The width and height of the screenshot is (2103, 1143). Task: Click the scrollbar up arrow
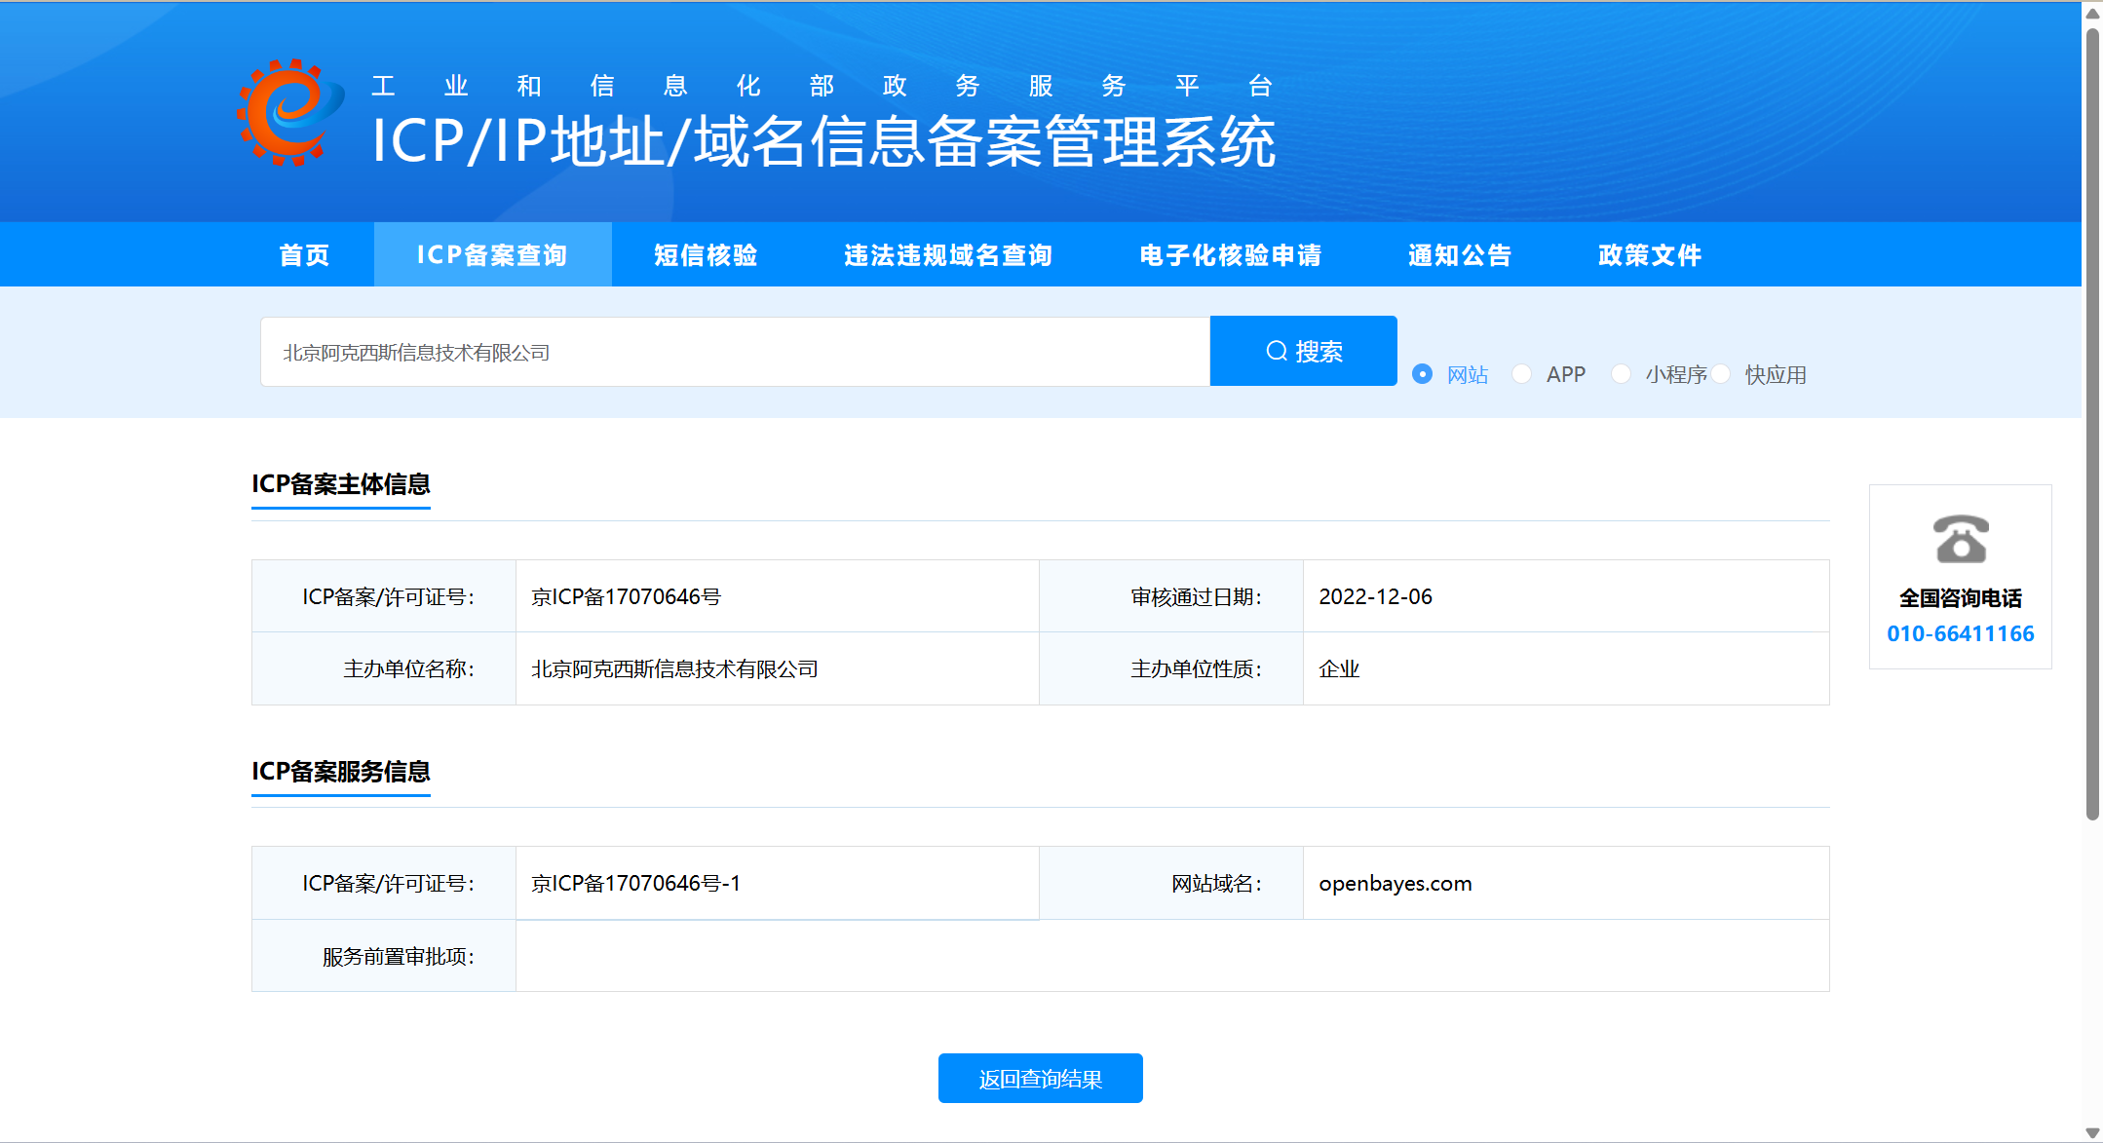click(x=2092, y=13)
